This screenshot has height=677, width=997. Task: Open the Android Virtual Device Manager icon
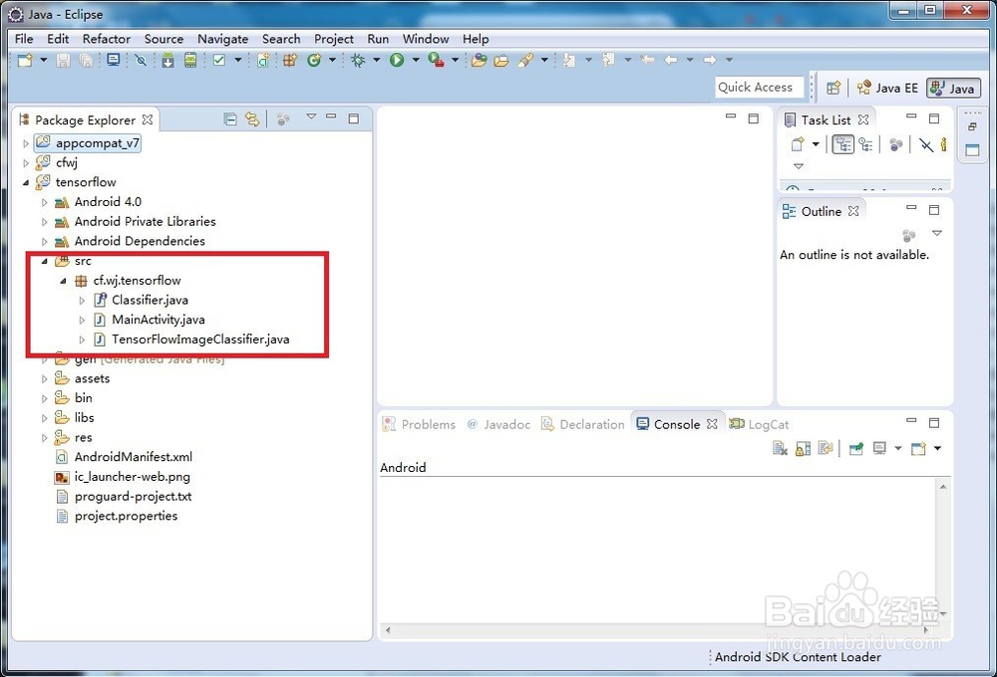(x=190, y=61)
